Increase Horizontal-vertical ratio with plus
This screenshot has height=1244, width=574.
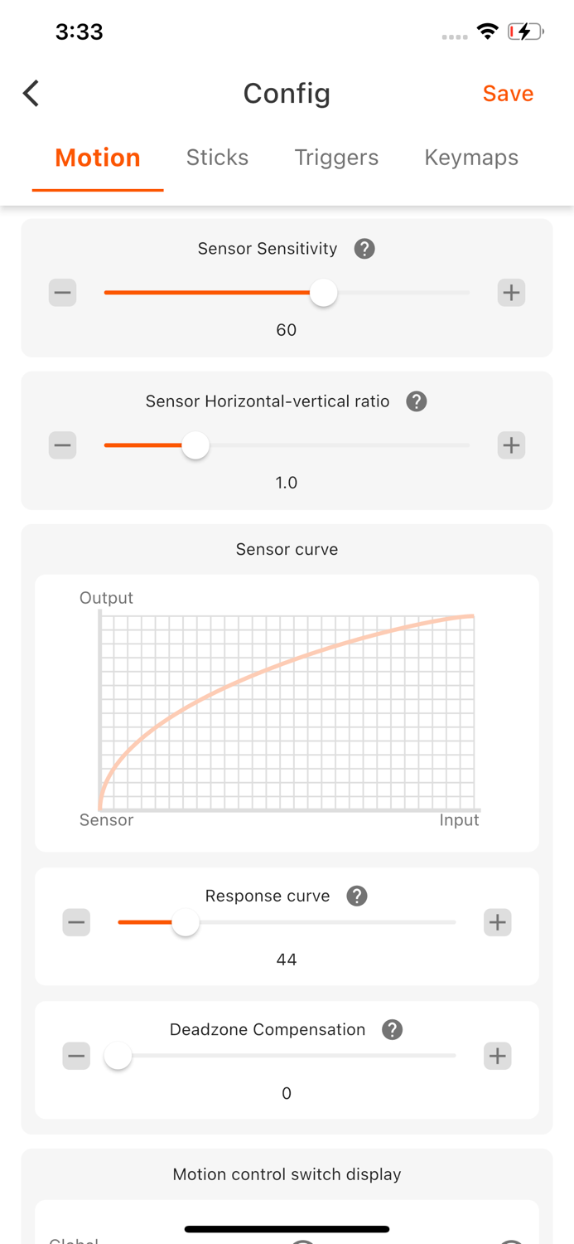[x=511, y=445]
